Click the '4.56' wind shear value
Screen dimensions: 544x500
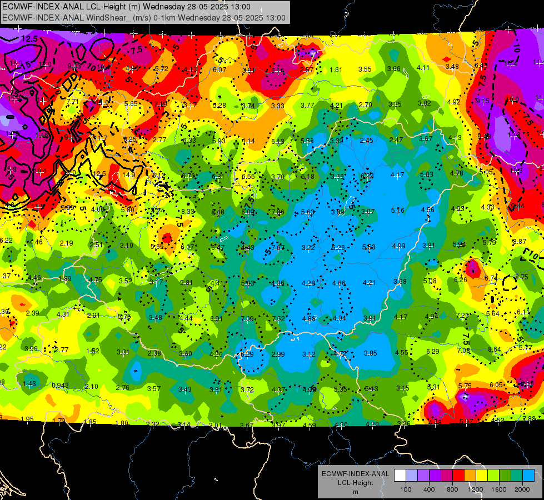(x=428, y=209)
